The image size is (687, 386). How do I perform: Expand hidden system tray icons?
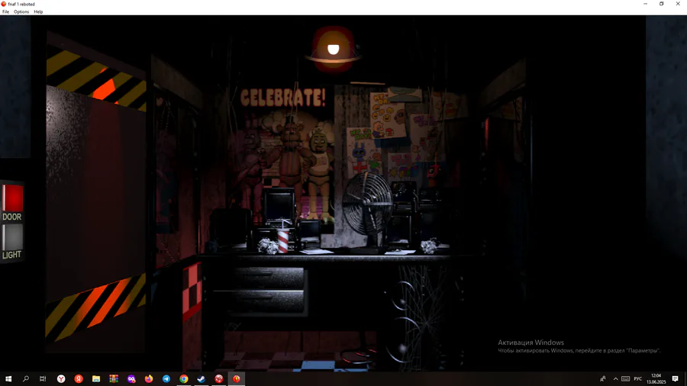point(615,379)
